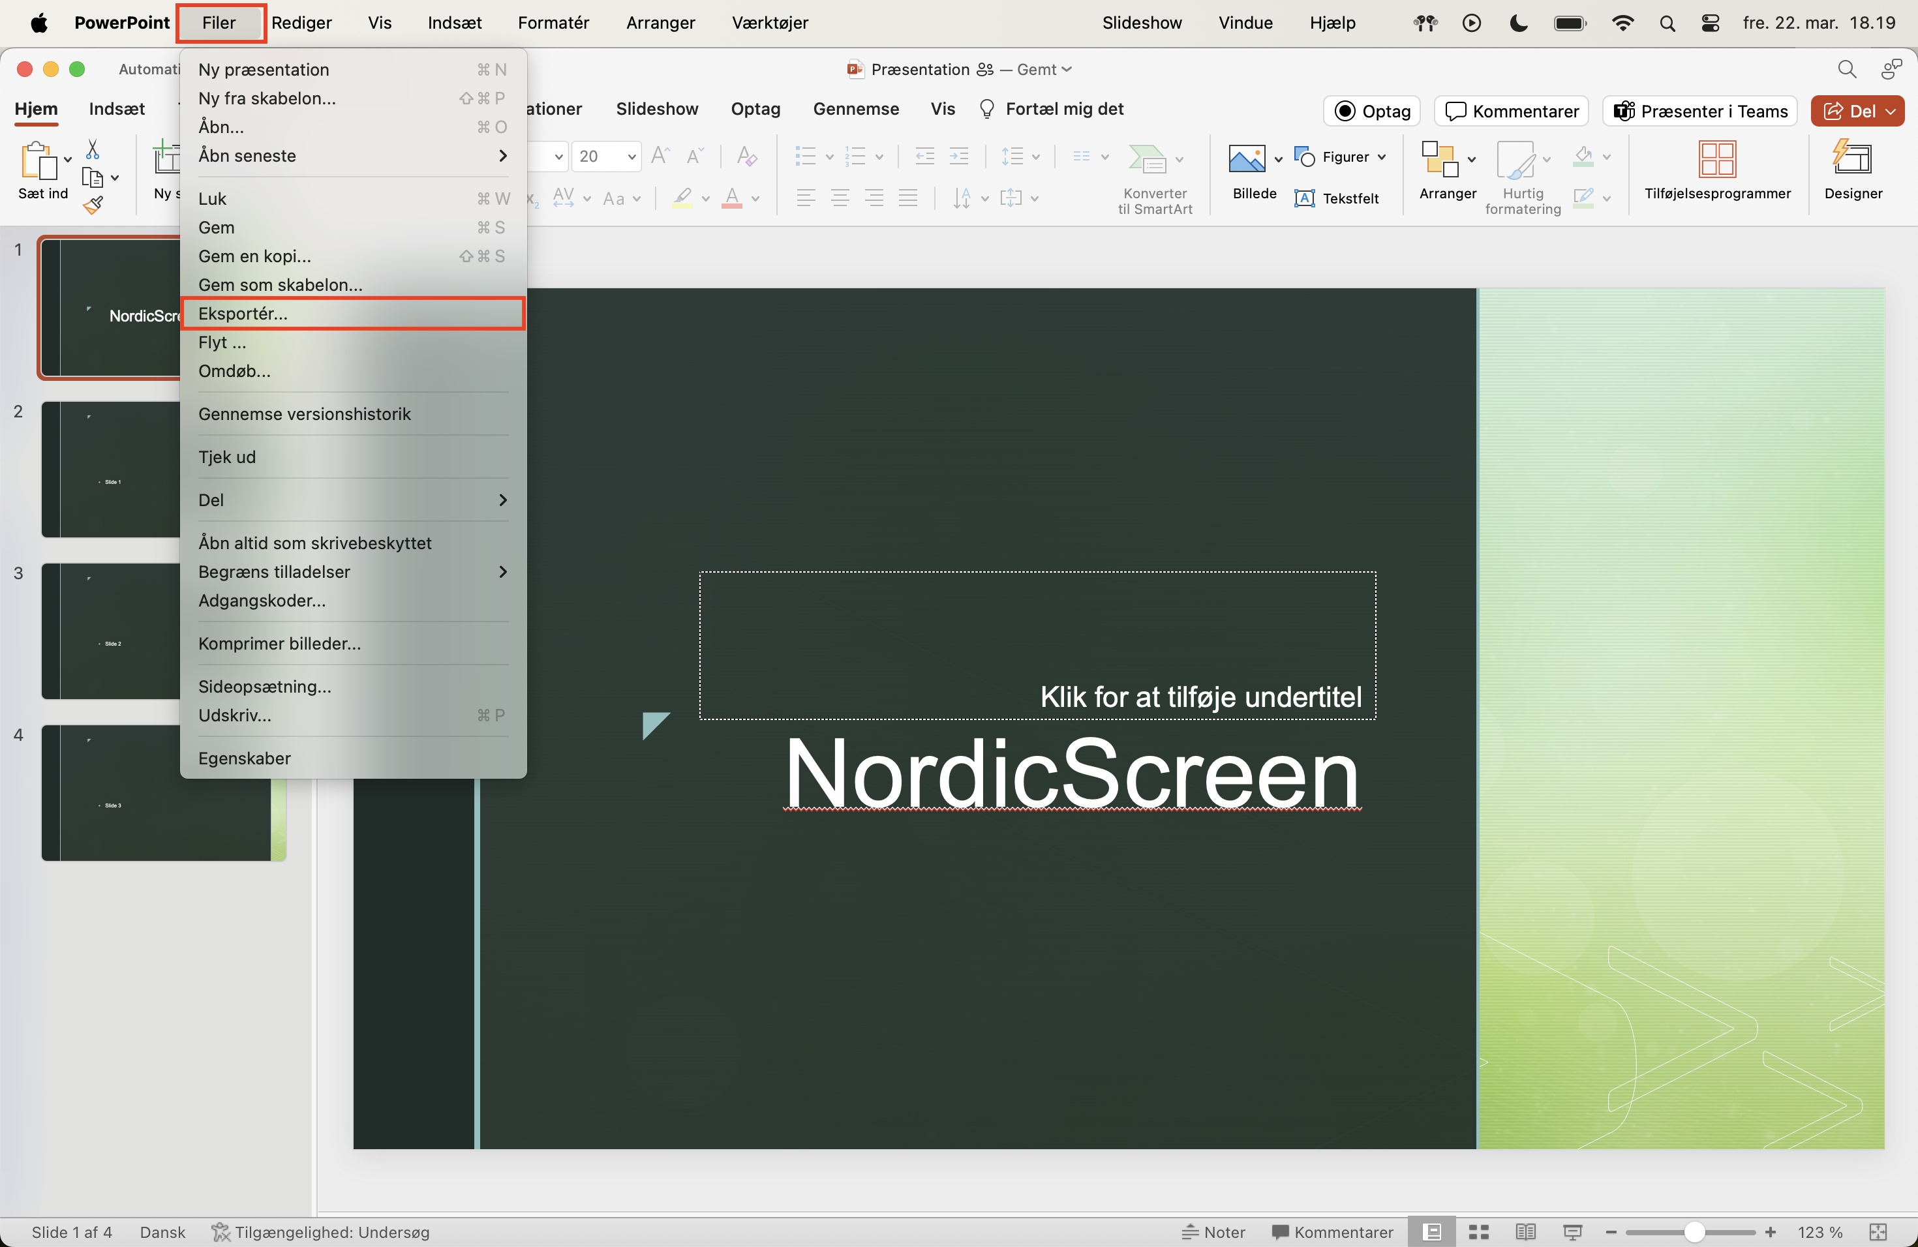Toggle text highlight color button
1918x1247 pixels.
682,198
